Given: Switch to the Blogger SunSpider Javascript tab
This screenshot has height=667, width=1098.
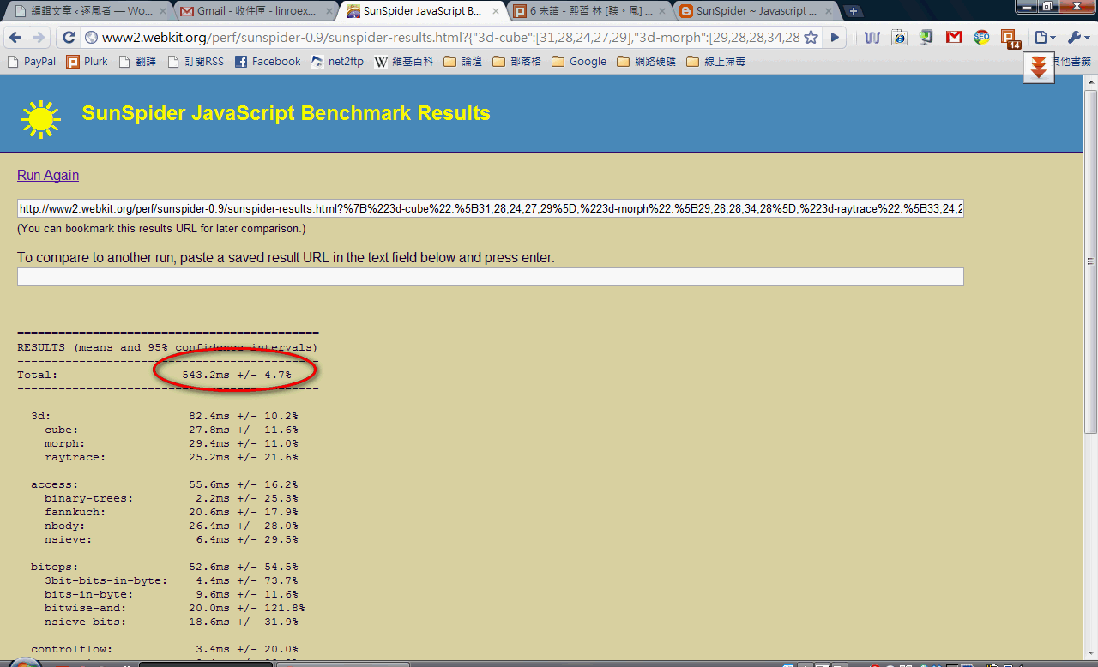Looking at the screenshot, I should point(754,12).
